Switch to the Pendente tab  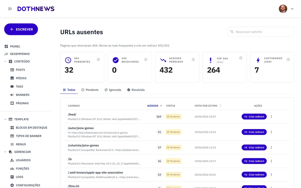coord(90,90)
